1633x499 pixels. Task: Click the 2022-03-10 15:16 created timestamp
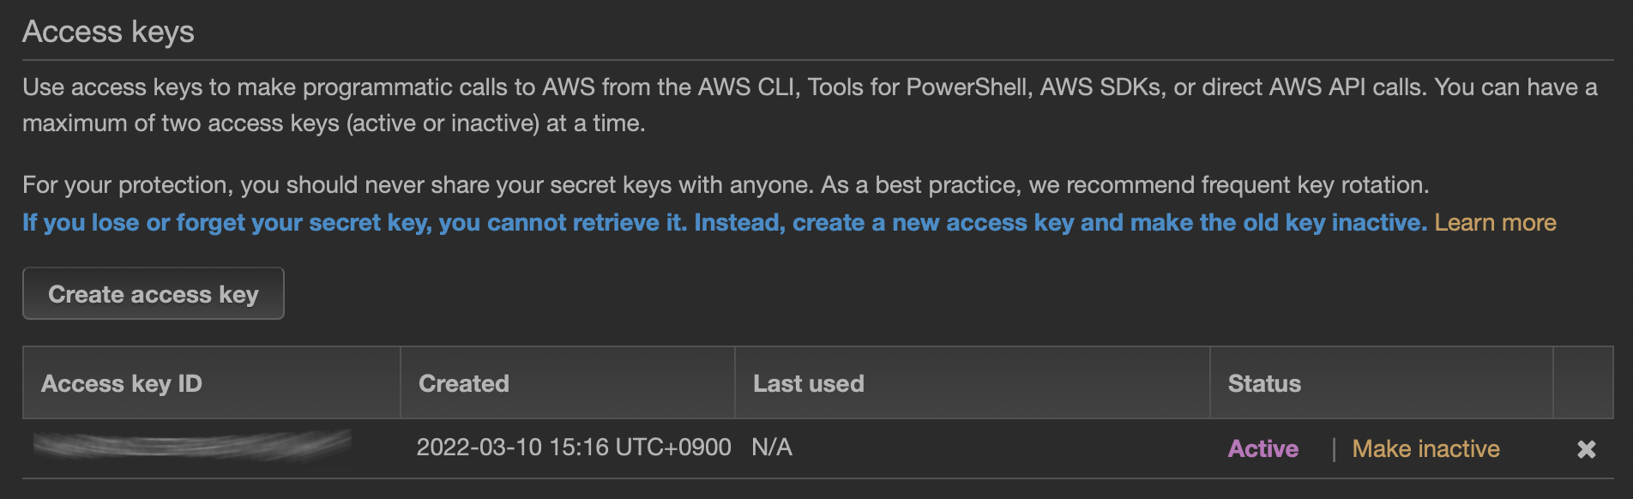(x=573, y=448)
